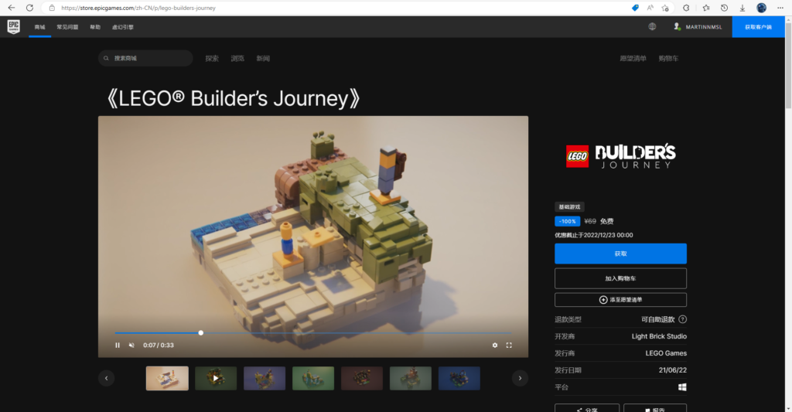The image size is (792, 412).
Task: Open the shopping price tag icon
Action: (635, 8)
